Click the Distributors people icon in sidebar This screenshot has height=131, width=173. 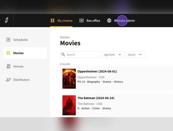(8, 80)
